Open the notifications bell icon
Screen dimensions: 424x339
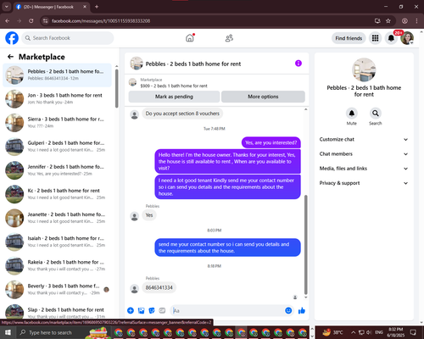tap(391, 38)
